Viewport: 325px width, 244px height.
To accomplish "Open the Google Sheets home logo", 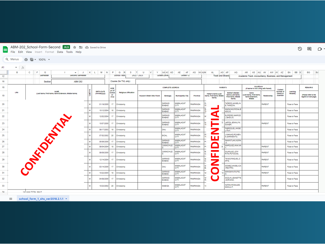I will click(x=5, y=49).
